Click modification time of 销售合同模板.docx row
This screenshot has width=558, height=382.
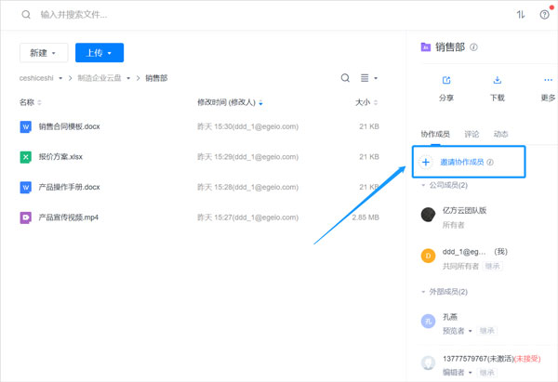[247, 126]
